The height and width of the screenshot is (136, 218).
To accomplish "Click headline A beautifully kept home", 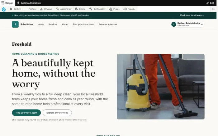I will [54, 73].
